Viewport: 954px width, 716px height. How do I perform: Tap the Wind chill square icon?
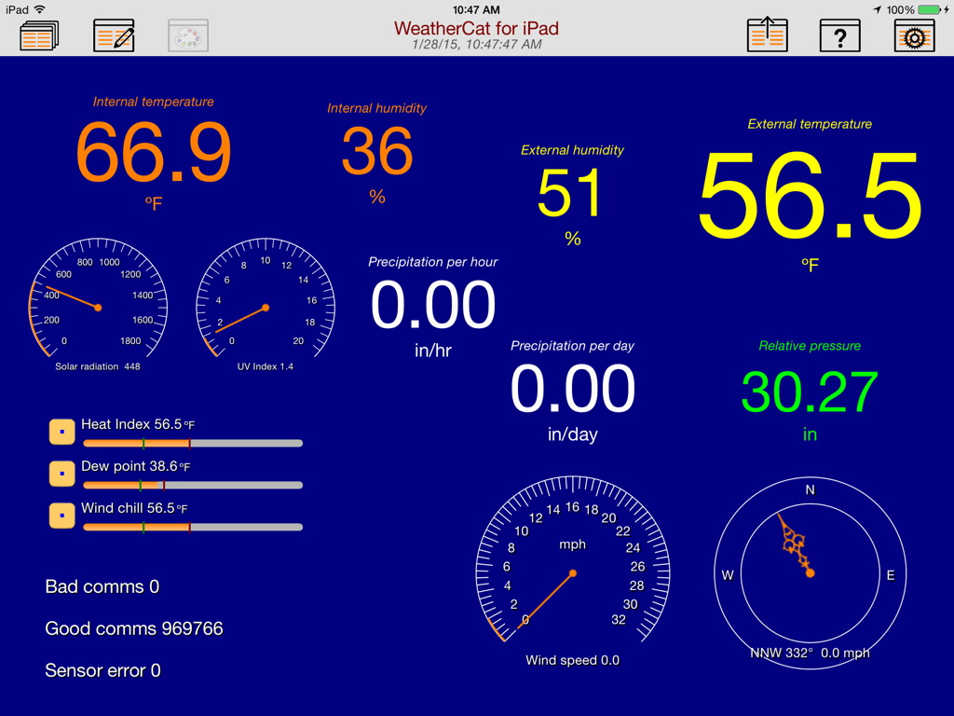62,515
